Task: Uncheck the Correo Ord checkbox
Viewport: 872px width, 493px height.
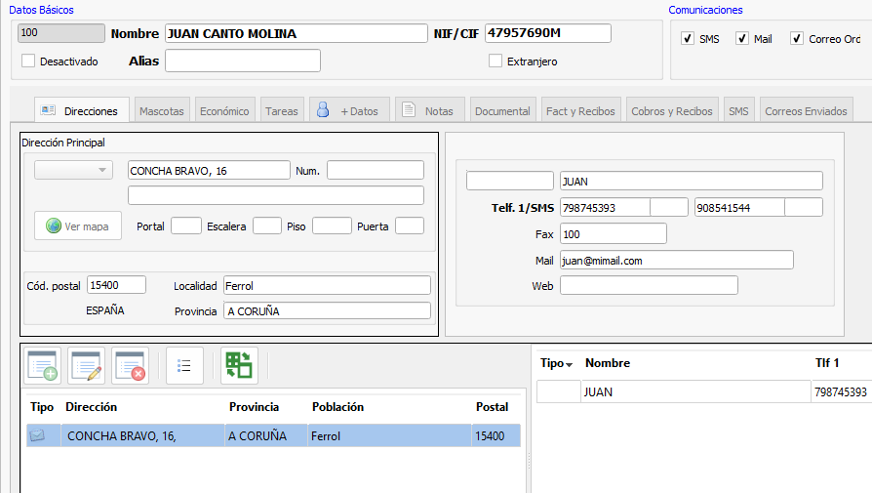Action: click(x=796, y=38)
